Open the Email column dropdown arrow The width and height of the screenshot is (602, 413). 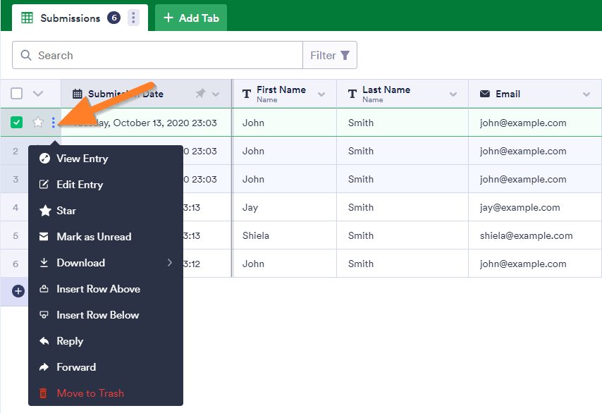586,94
